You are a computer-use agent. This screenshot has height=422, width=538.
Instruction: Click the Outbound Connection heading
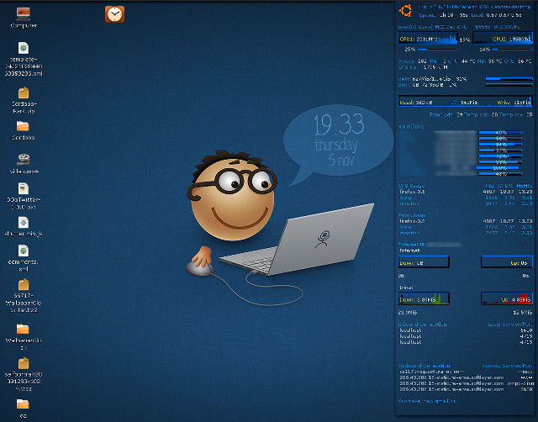[x=424, y=366]
